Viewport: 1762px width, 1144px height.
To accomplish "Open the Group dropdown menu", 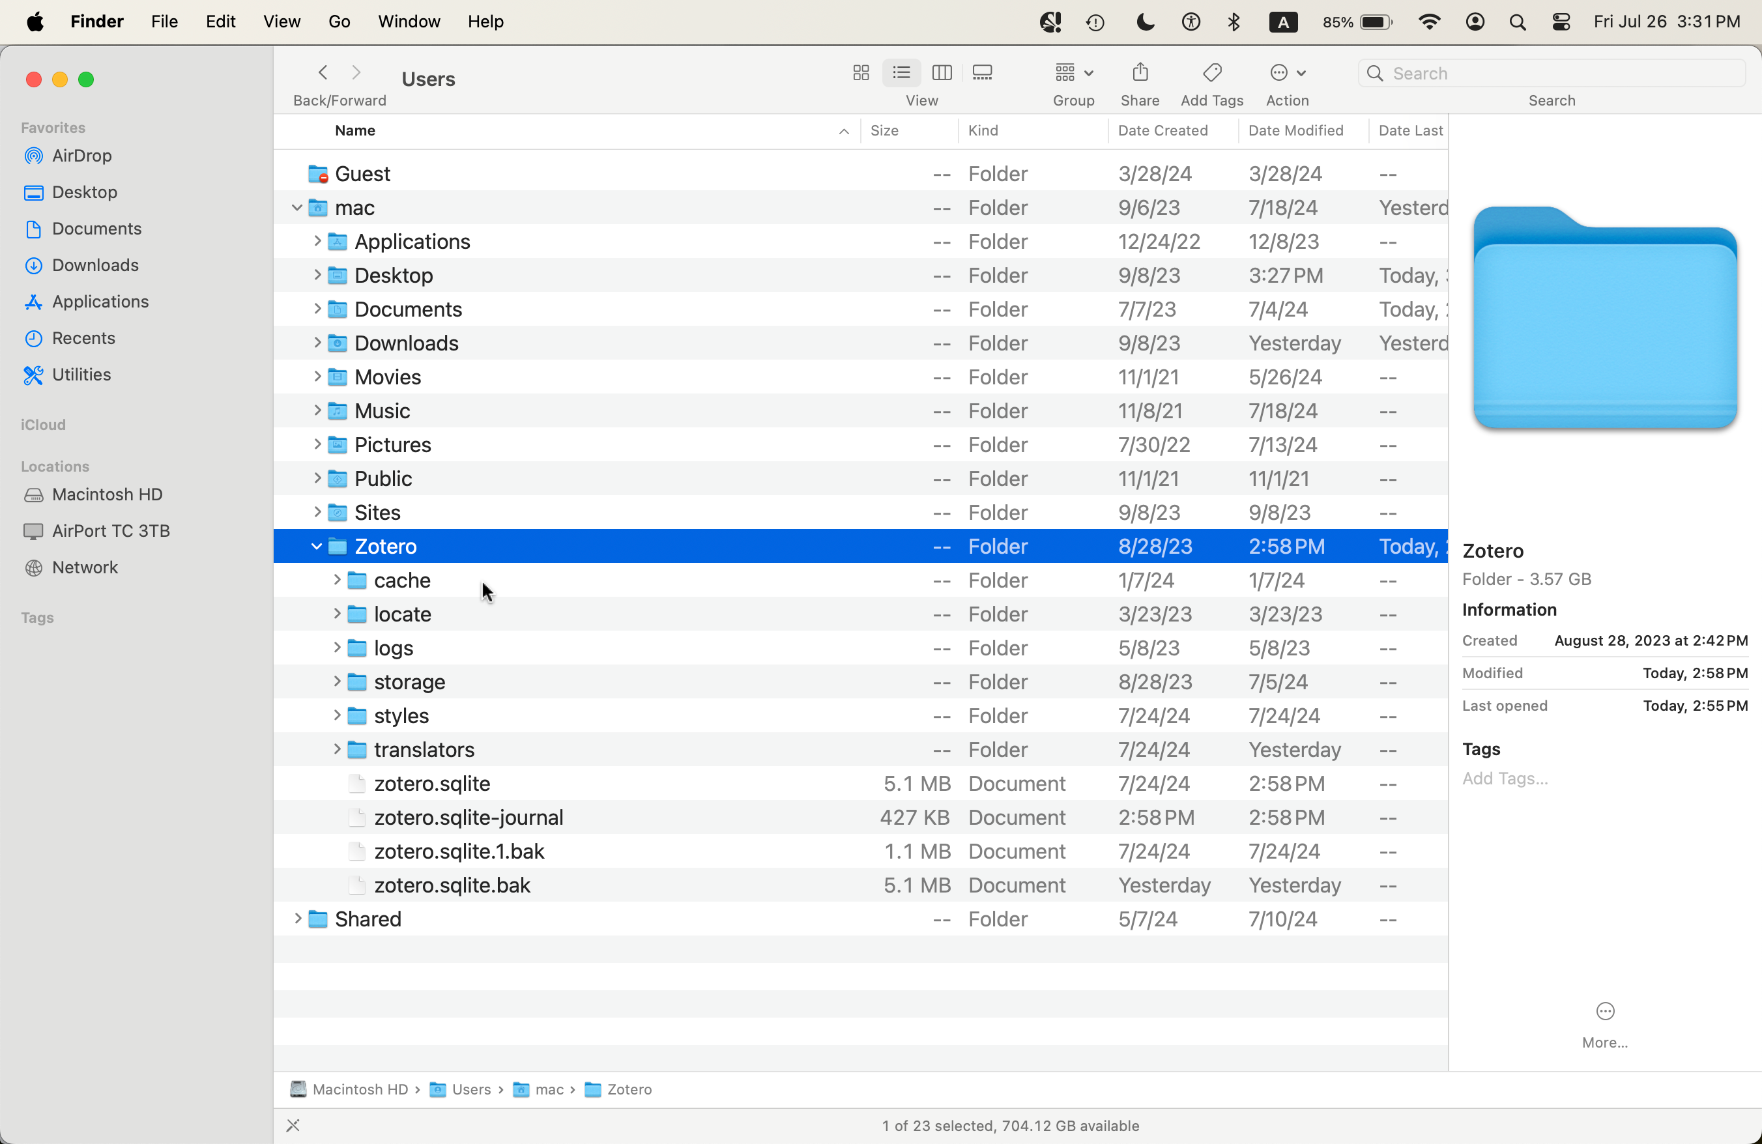I will point(1073,72).
